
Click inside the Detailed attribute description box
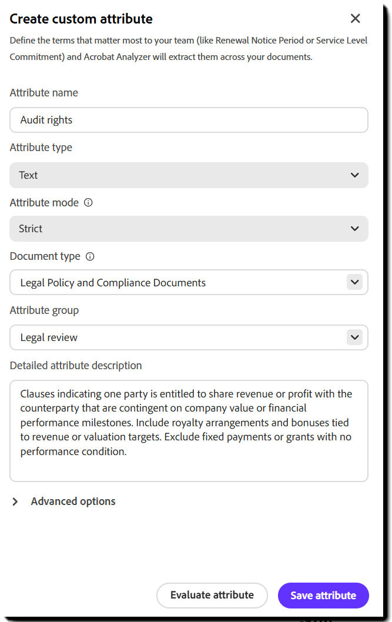point(189,429)
